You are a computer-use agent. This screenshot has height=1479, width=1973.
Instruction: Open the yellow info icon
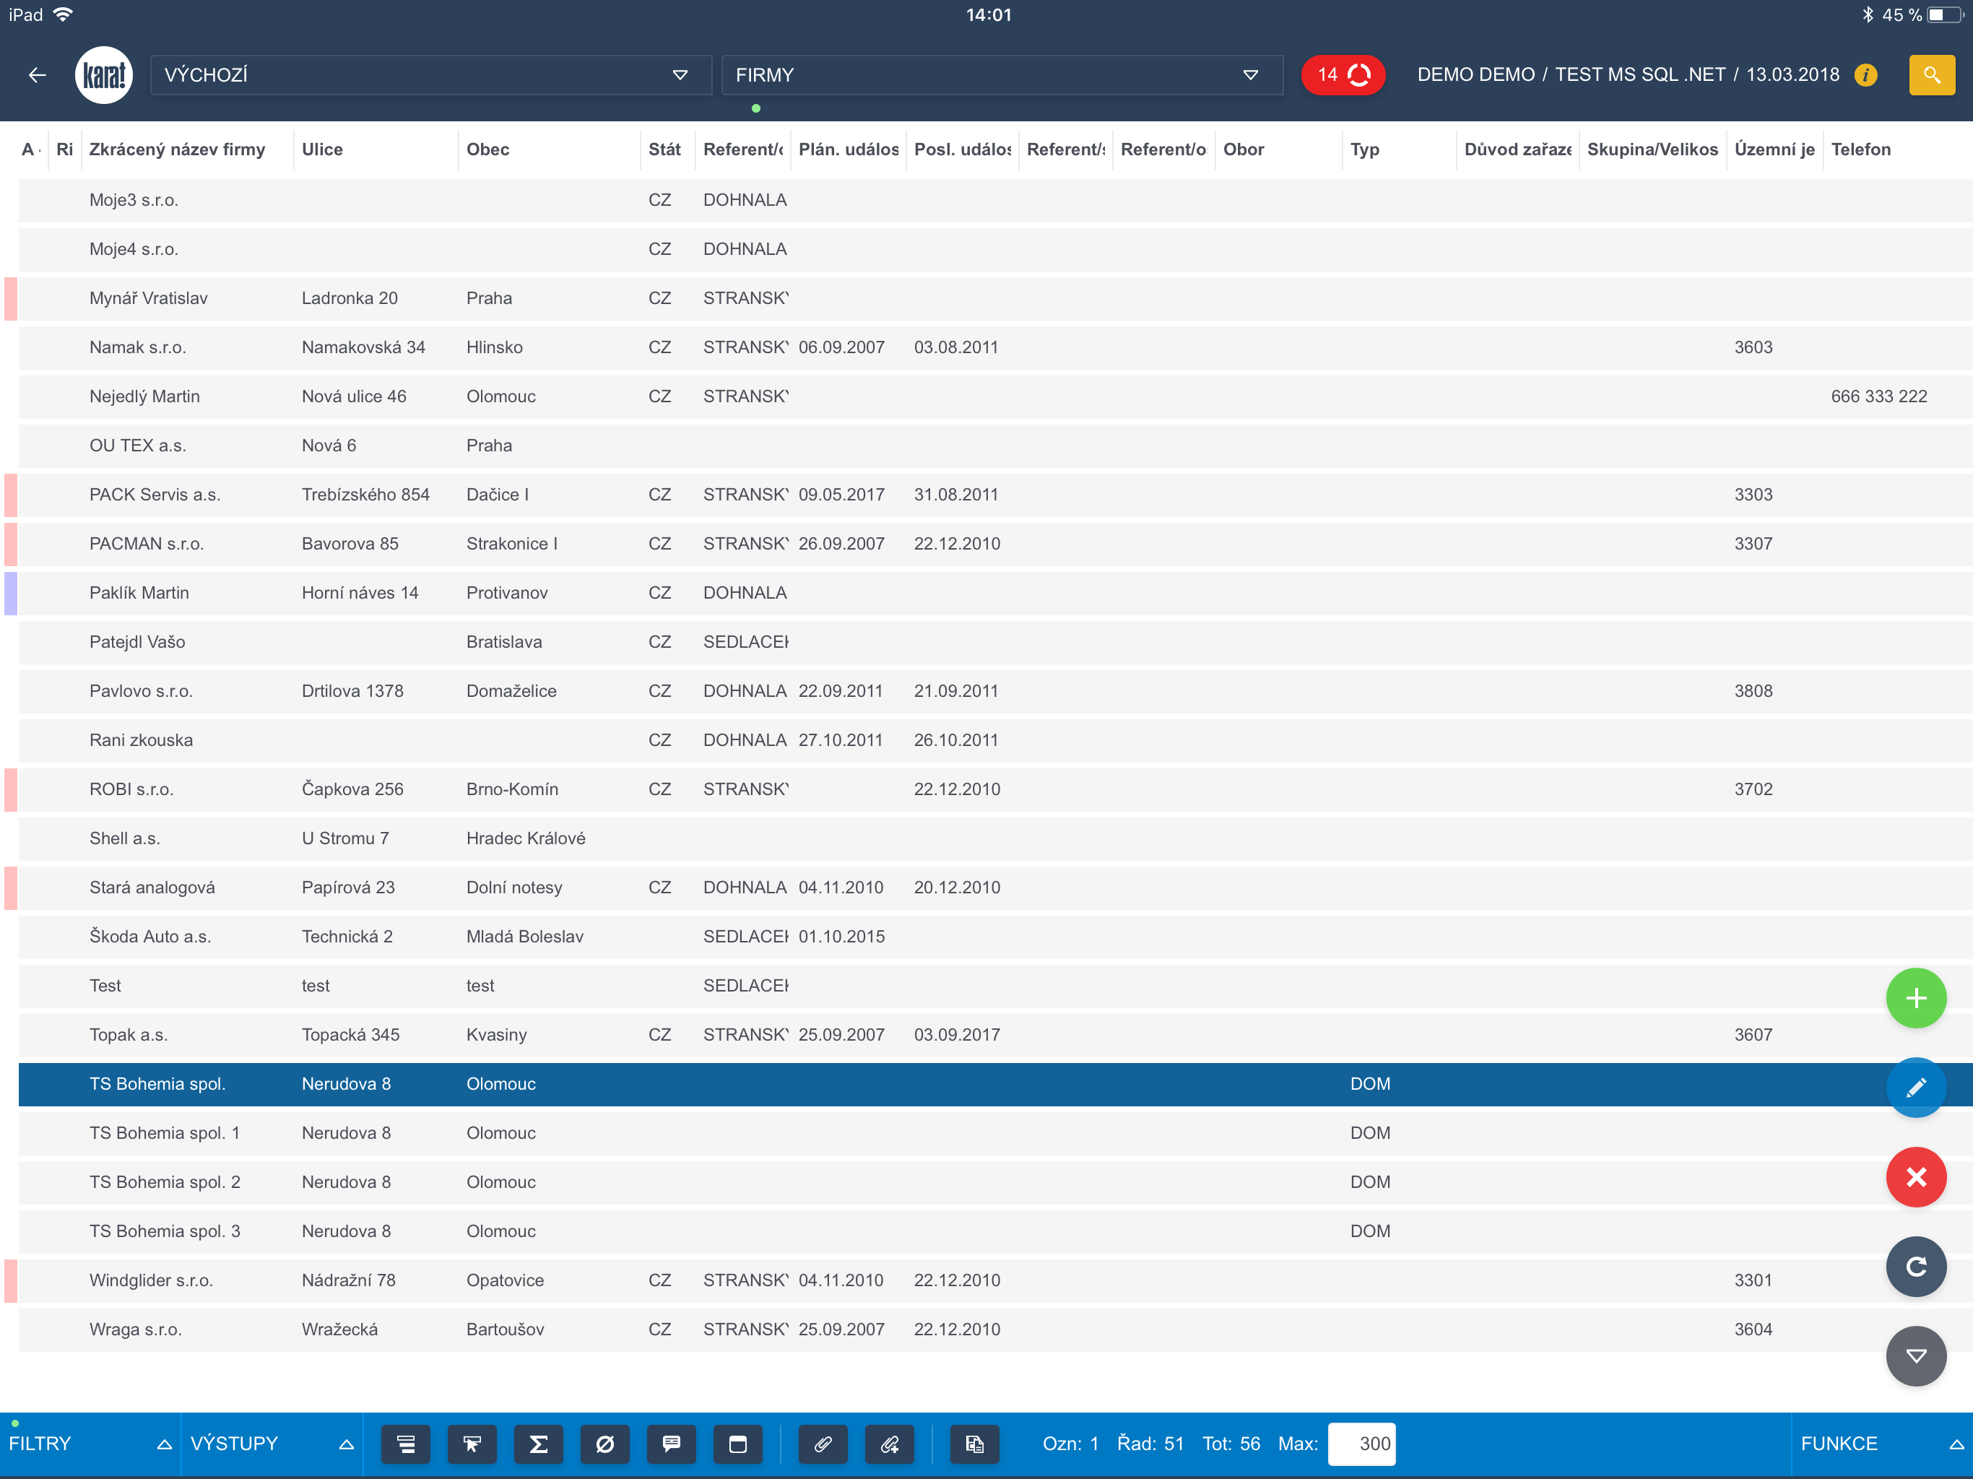1865,75
